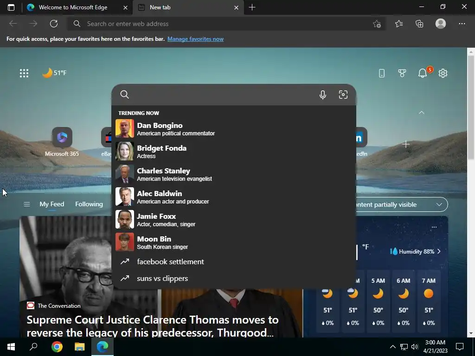The height and width of the screenshot is (356, 475).
Task: Open Windows Start menu
Action: coord(11,347)
